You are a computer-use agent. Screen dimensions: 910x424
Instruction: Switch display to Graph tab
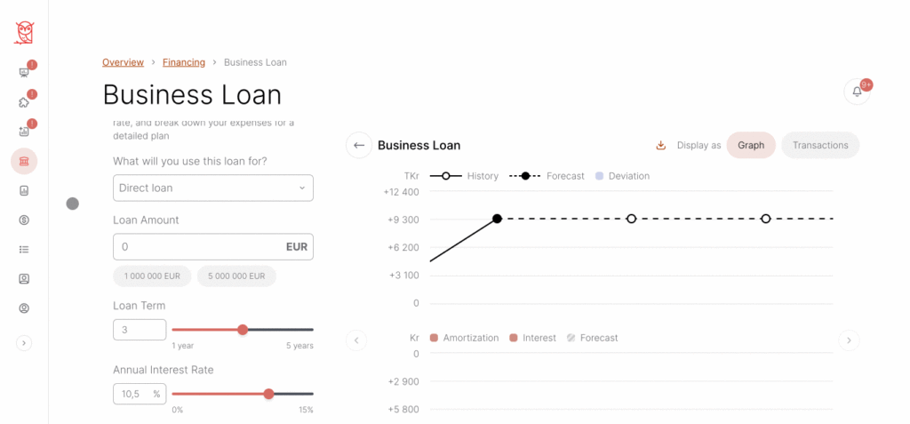pos(751,145)
